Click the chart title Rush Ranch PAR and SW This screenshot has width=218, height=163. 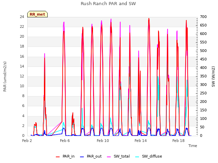(108, 4)
